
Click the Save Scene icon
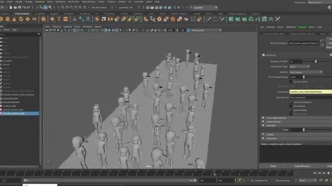[20, 7]
